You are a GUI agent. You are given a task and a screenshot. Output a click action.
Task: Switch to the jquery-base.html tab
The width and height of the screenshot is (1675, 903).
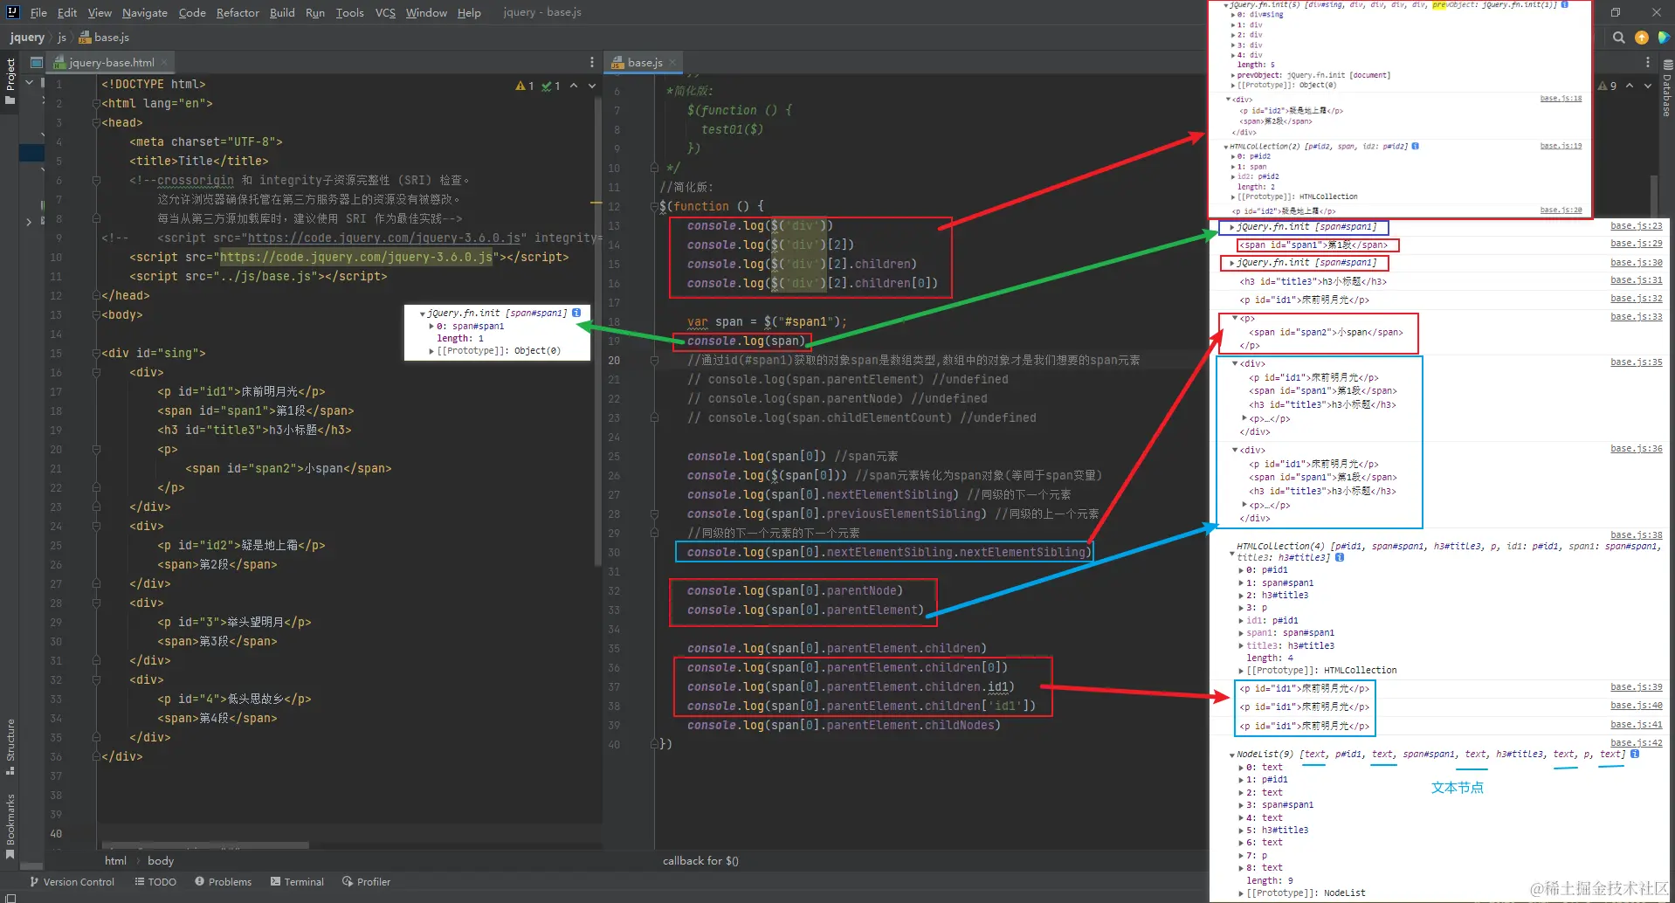[x=111, y=62]
